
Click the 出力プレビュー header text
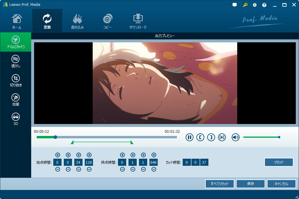[x=165, y=36]
